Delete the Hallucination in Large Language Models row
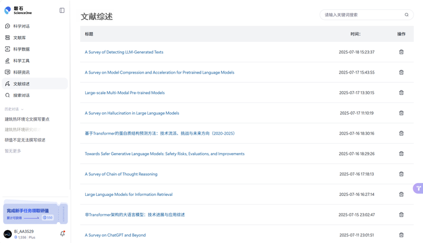The height and width of the screenshot is (243, 423). 401,113
